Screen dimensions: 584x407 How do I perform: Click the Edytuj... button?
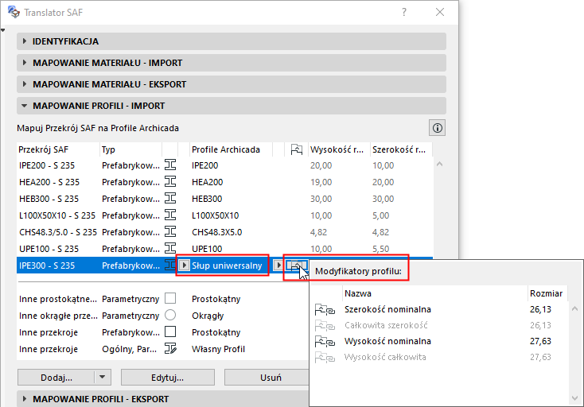(x=168, y=378)
